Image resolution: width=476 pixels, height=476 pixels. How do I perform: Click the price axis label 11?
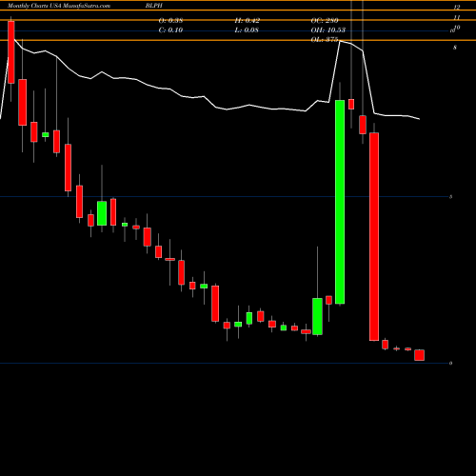[457, 17]
